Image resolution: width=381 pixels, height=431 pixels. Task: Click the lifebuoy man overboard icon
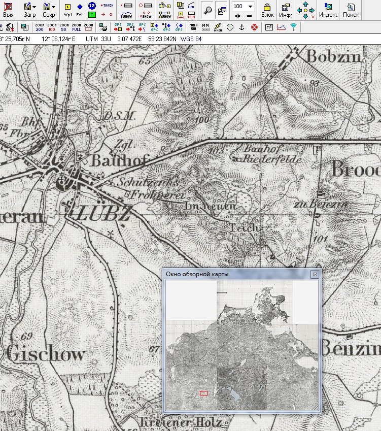pos(254,27)
